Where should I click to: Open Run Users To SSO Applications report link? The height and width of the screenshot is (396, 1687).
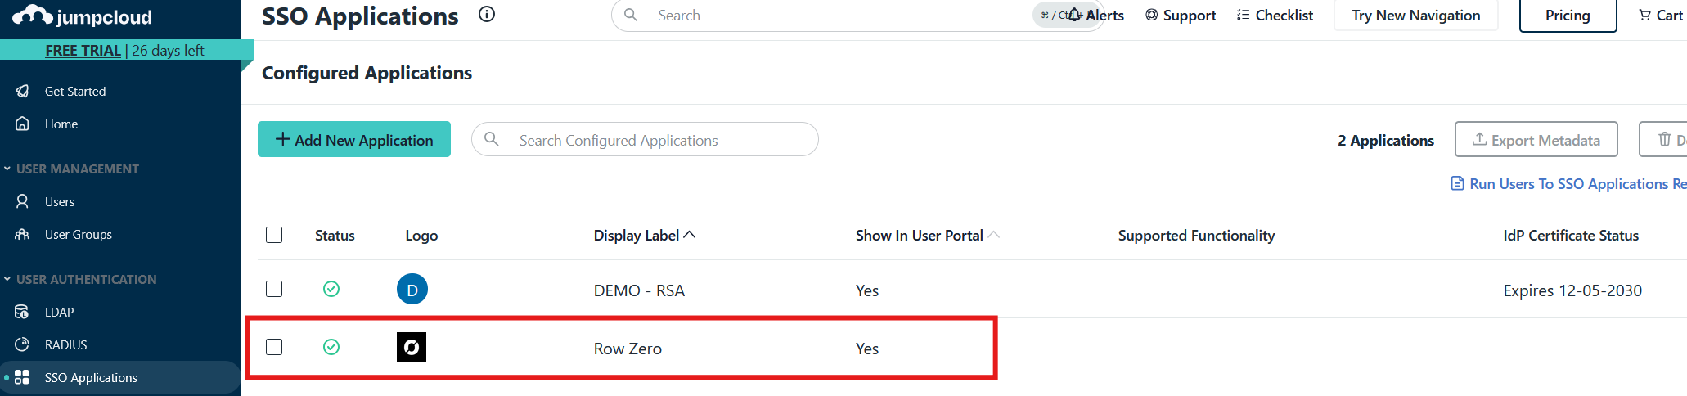pyautogui.click(x=1577, y=183)
